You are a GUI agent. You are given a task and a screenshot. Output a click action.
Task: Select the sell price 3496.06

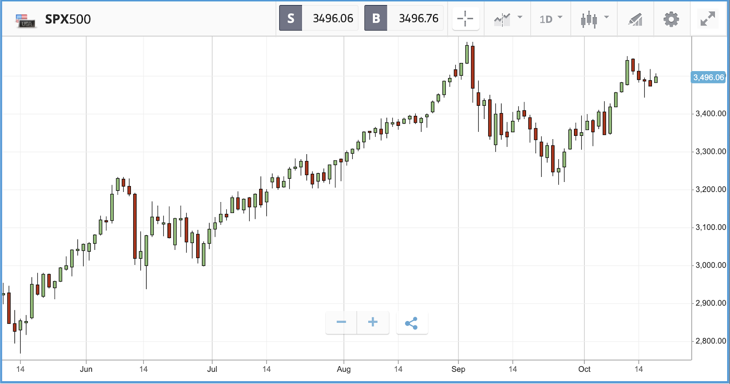[333, 18]
